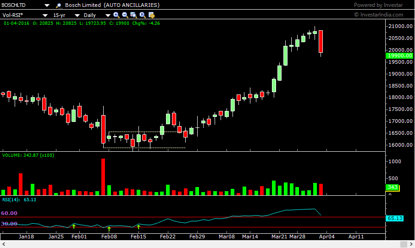Click the green 19900.00 current price label
The height and width of the screenshot is (248, 415).
tap(400, 55)
